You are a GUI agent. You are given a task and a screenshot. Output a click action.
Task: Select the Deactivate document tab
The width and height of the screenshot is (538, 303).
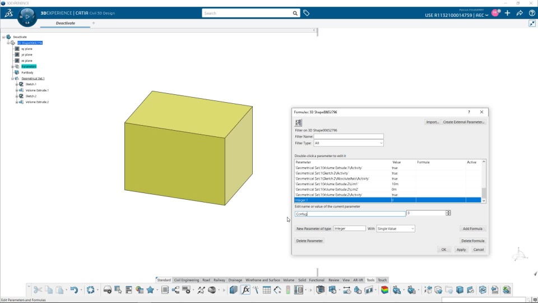65,23
